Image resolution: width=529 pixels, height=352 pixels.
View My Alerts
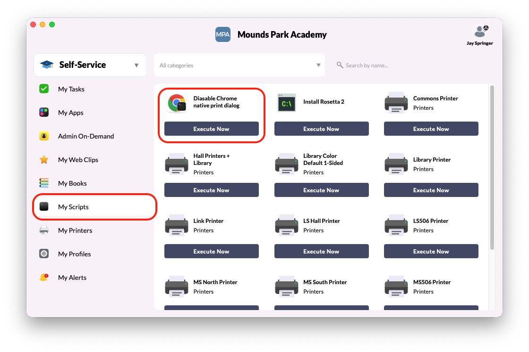(72, 277)
